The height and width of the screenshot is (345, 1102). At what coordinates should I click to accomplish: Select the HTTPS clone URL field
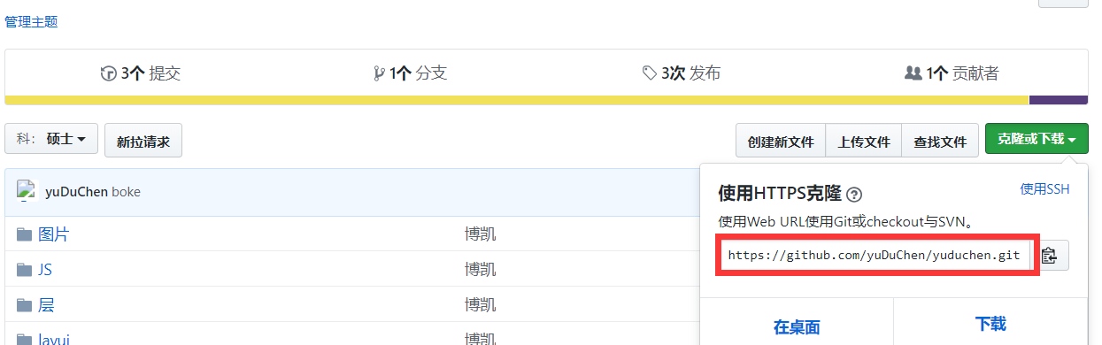(875, 256)
